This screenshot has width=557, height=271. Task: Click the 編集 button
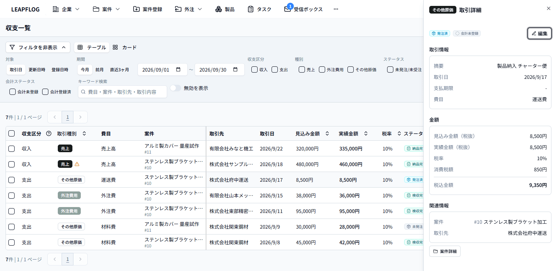click(x=540, y=33)
